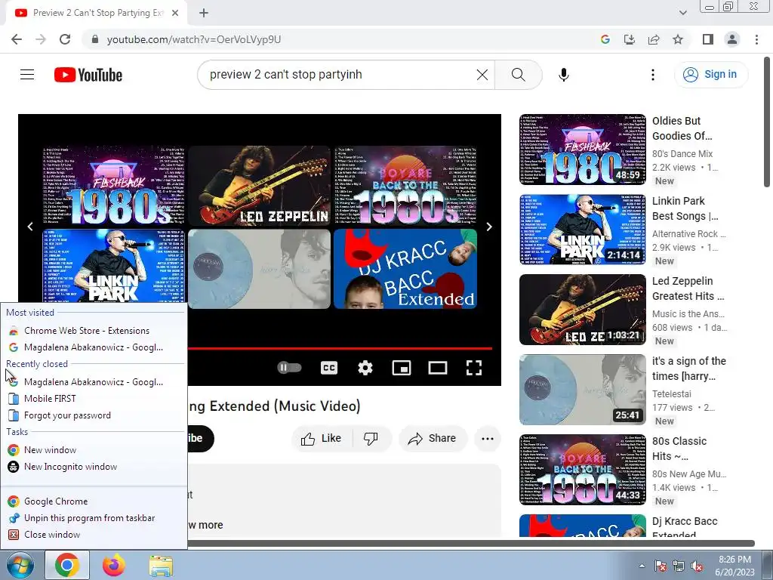The image size is (773, 580).
Task: Open Windows Explorer from the taskbar
Action: click(x=161, y=565)
